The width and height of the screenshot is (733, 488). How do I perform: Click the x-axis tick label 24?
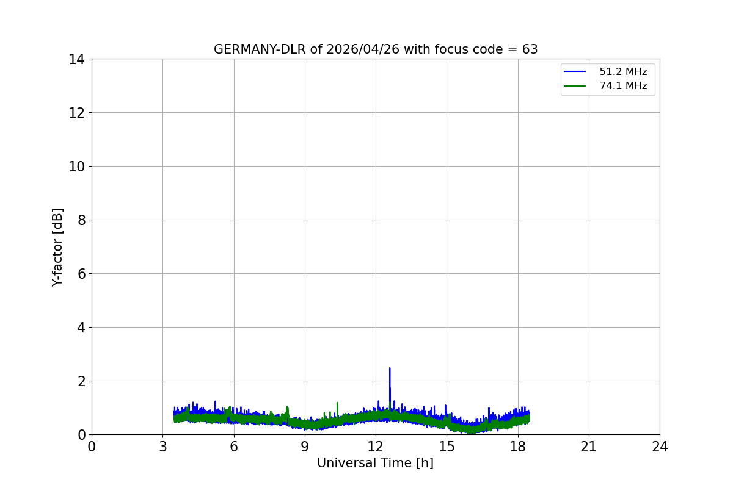(x=660, y=447)
